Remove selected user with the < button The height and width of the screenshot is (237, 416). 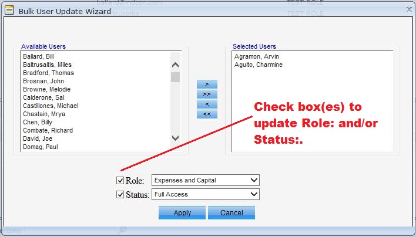coord(207,104)
